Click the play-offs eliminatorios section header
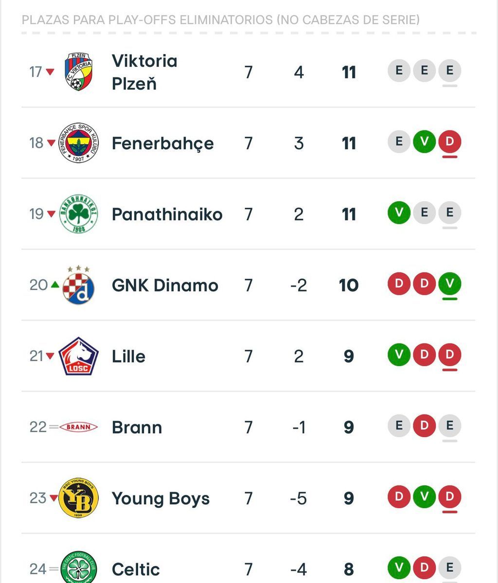The image size is (498, 583). pos(221,20)
